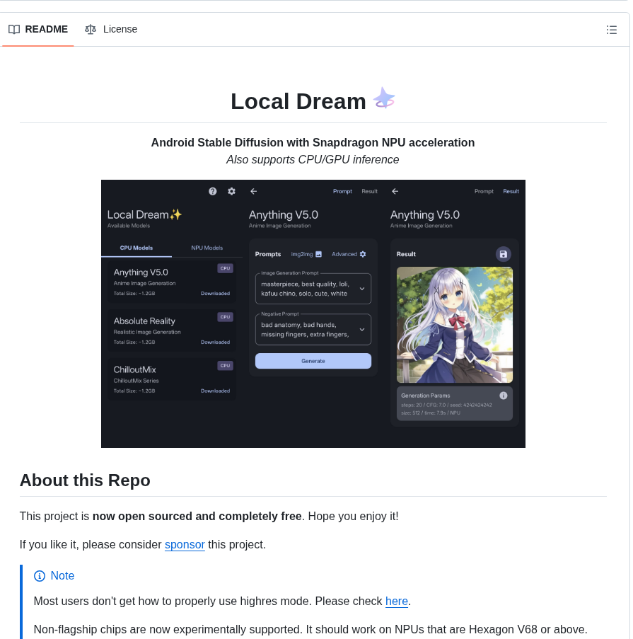This screenshot has width=633, height=639.
Task: Select Result in the top navigation
Action: click(x=369, y=191)
